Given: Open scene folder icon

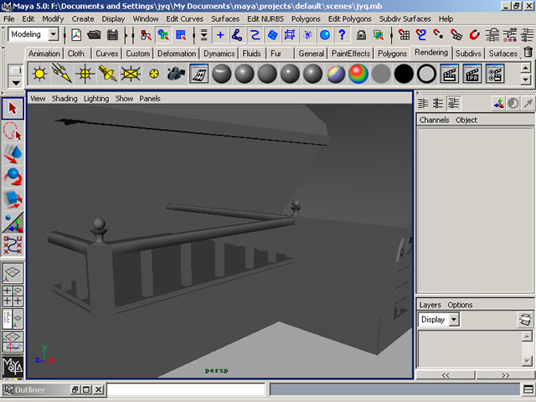Looking at the screenshot, I should click(94, 35).
